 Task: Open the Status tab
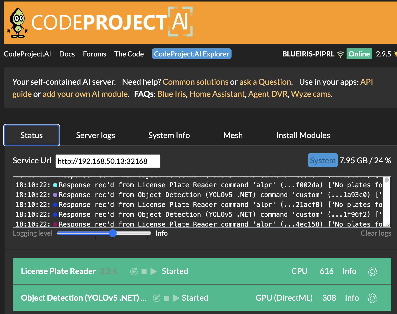[32, 135]
